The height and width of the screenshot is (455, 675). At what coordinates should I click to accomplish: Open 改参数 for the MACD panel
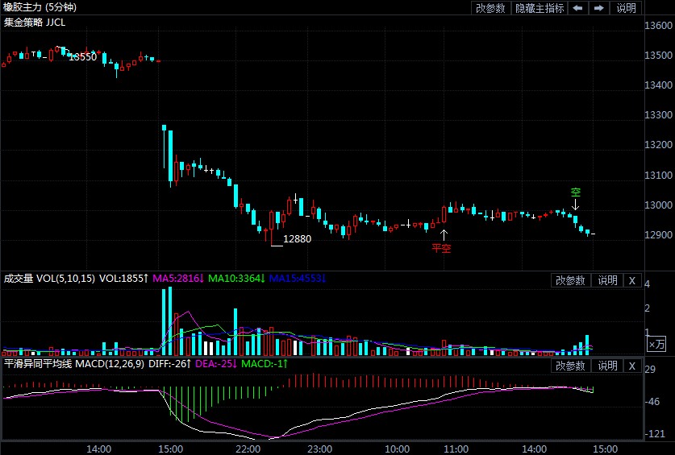pyautogui.click(x=571, y=366)
